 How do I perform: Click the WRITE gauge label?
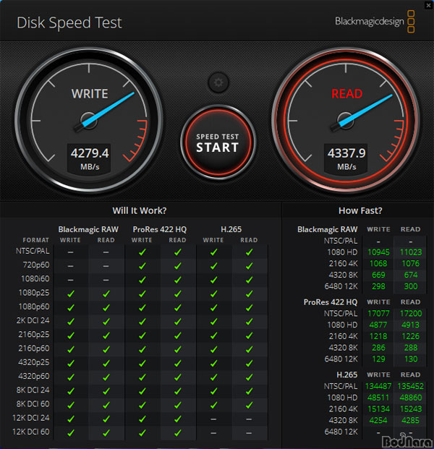click(x=90, y=94)
